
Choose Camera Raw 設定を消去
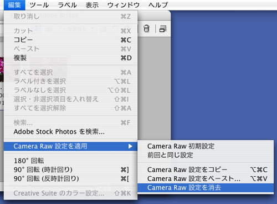tap(206, 188)
